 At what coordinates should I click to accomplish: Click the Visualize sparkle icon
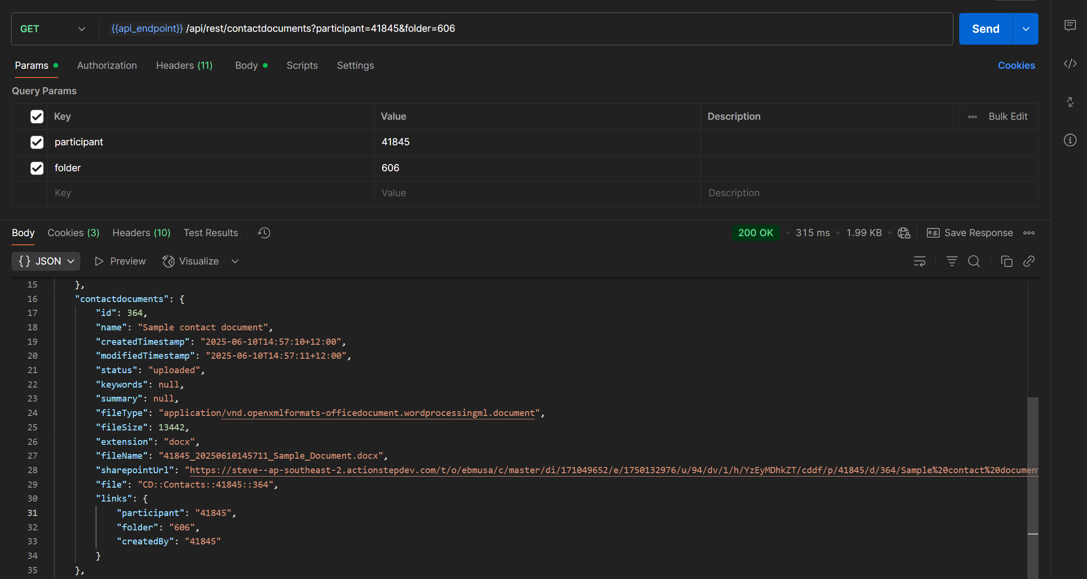pyautogui.click(x=168, y=261)
